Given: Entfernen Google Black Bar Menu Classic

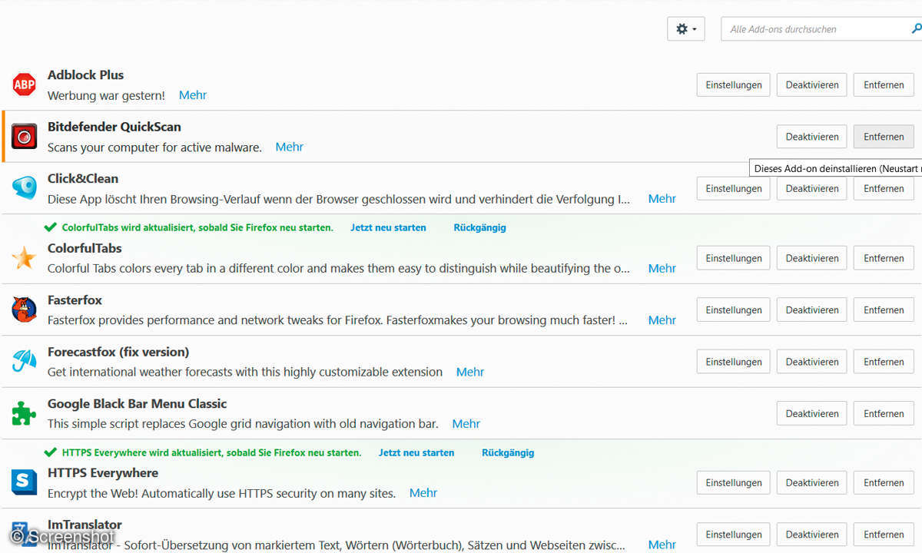Looking at the screenshot, I should pyautogui.click(x=884, y=413).
